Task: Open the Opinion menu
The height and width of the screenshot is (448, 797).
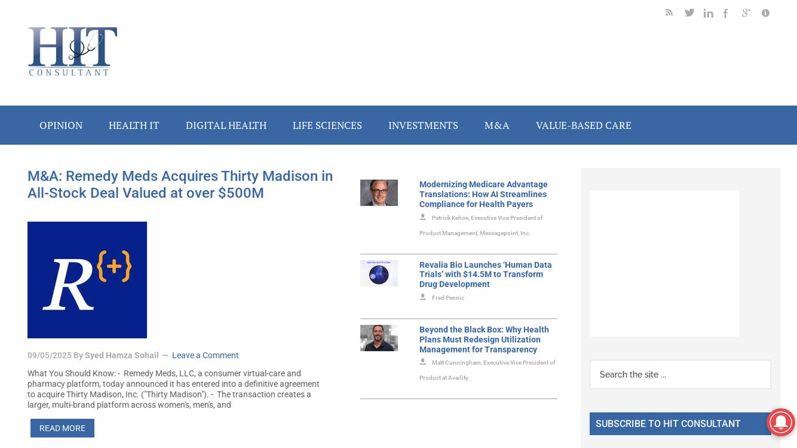Action: tap(61, 125)
